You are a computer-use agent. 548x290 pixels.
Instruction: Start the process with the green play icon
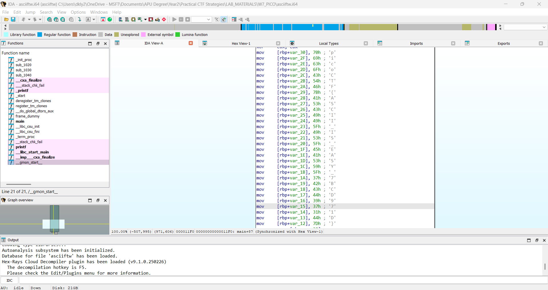point(174,19)
